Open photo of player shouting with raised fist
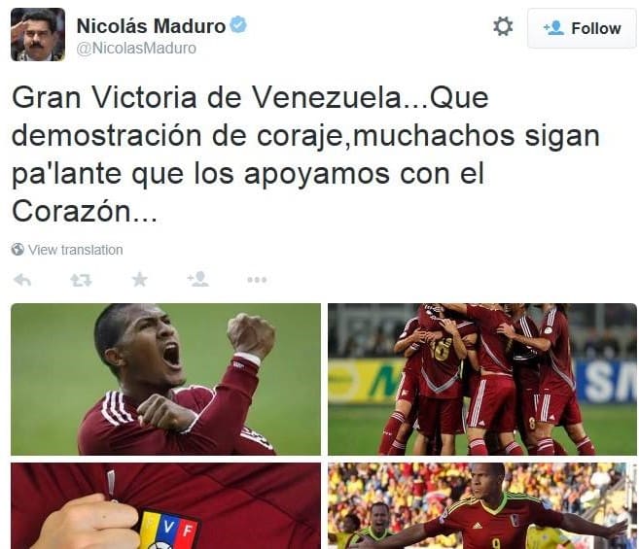 point(166,379)
